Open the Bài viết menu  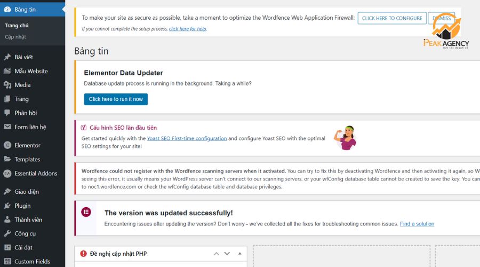pos(33,57)
